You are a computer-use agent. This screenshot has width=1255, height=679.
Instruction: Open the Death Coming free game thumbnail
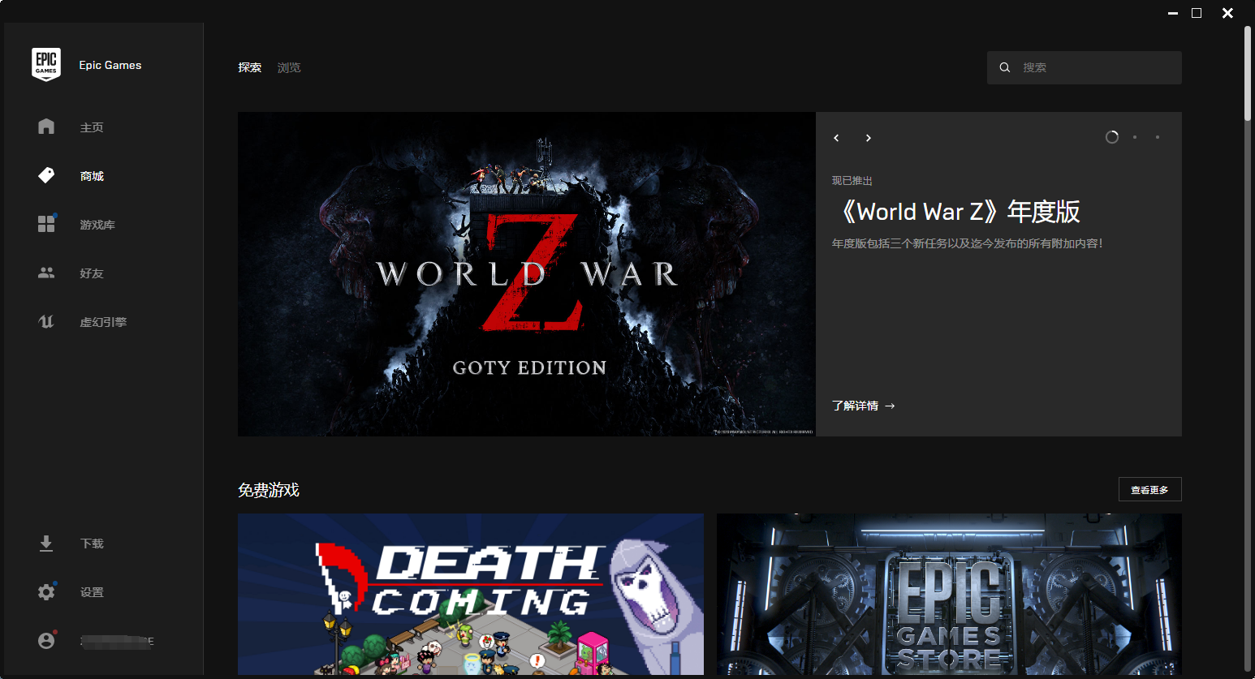471,594
